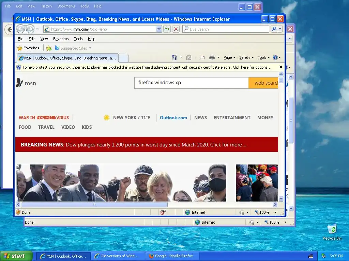The height and width of the screenshot is (261, 349).
Task: Click the IE Forward navigation arrow
Action: point(30,29)
